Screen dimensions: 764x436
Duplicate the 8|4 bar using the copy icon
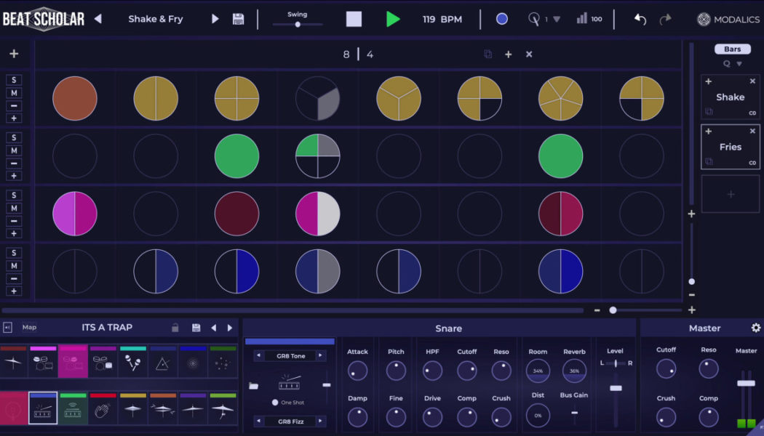click(488, 54)
